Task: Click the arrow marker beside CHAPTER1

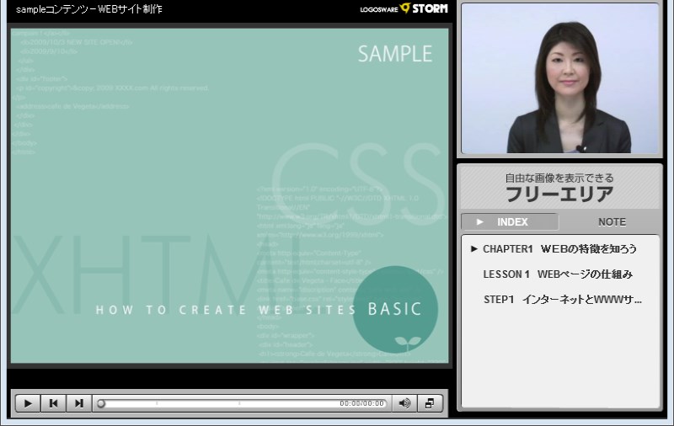Action: pyautogui.click(x=474, y=248)
